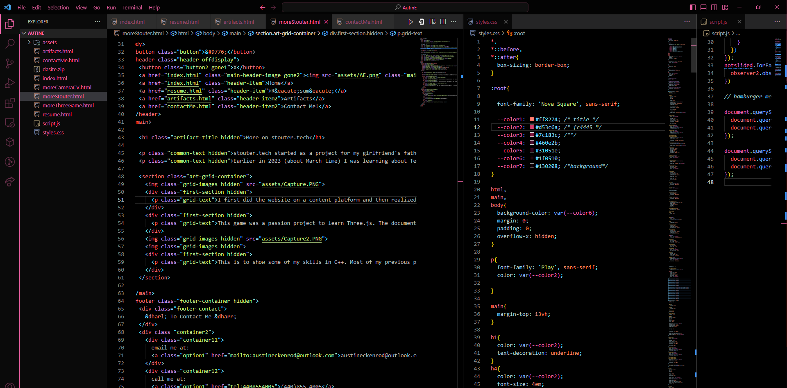This screenshot has height=388, width=787.
Task: Click the Split Editor Right icon
Action: click(443, 22)
